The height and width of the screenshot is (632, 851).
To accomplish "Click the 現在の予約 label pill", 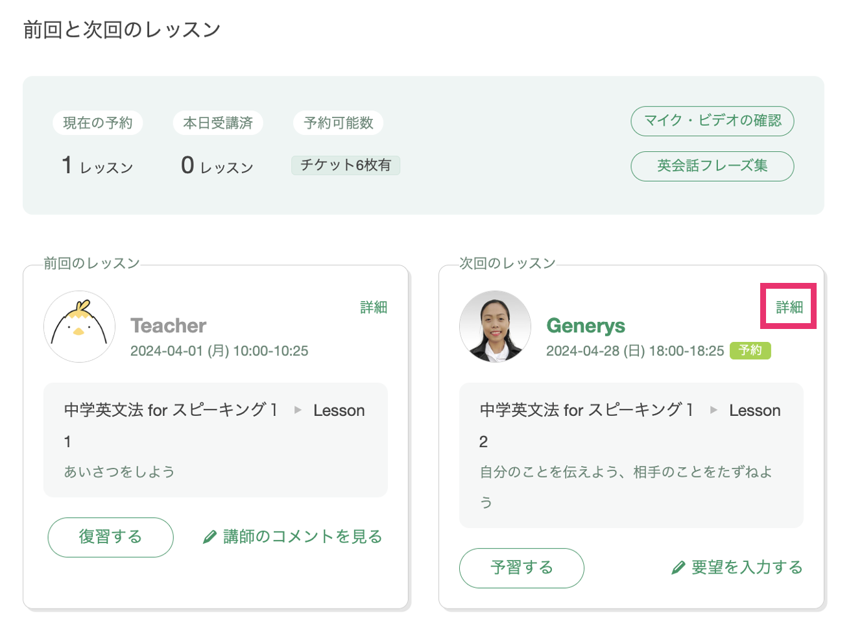I will 98,123.
